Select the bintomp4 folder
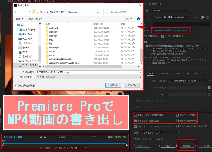The width and height of the screenshot is (212, 152). [x=52, y=47]
